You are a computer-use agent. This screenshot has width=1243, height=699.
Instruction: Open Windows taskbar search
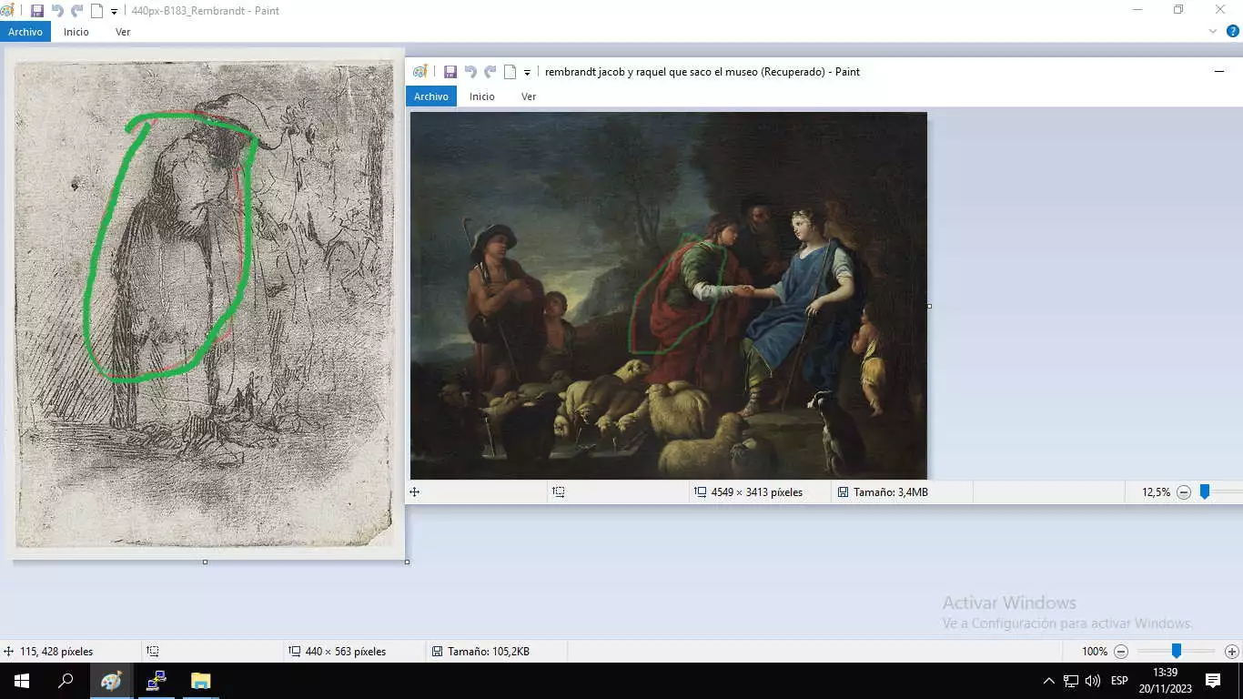tap(66, 681)
